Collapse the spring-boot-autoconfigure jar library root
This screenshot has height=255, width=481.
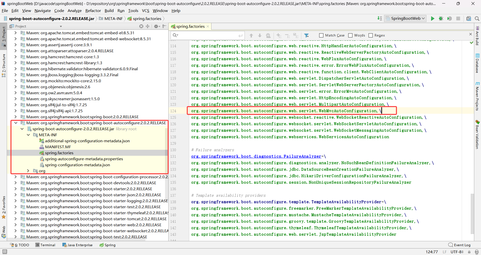[22, 129]
